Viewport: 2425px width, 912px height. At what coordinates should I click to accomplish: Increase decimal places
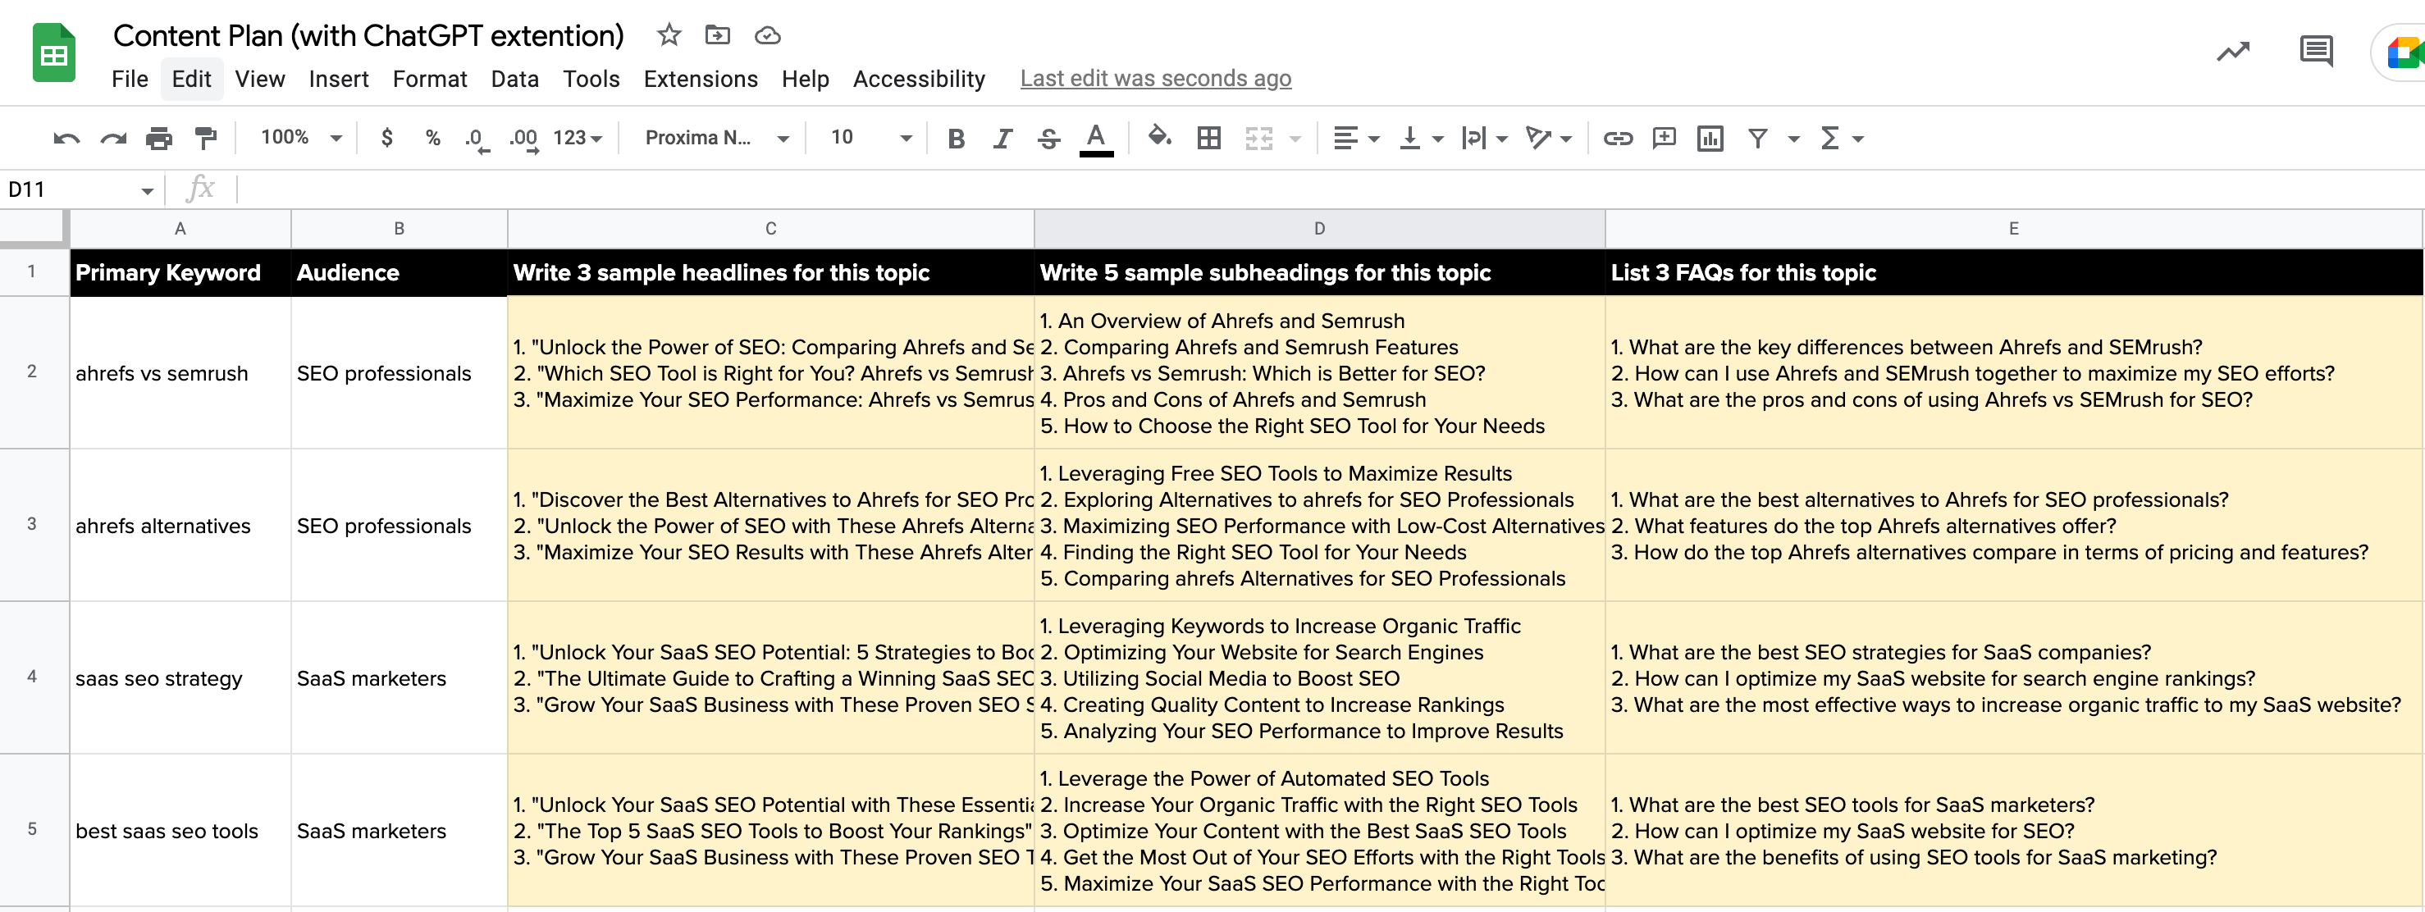click(523, 139)
